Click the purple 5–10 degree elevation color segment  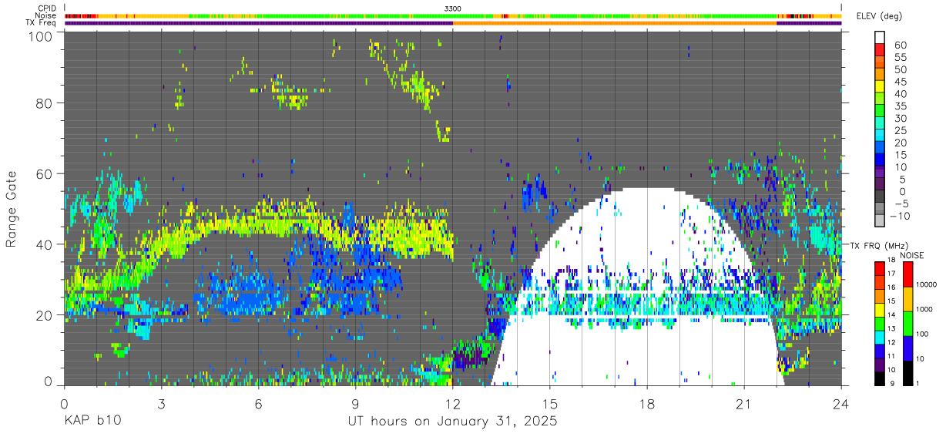tap(880, 173)
